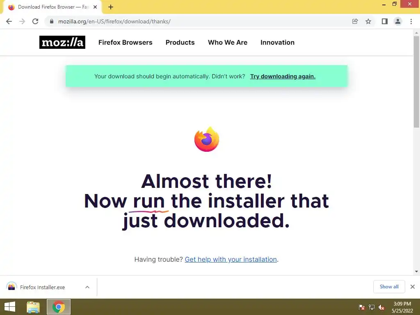Click the scrollbar down arrow
420x315 pixels.
[417, 272]
